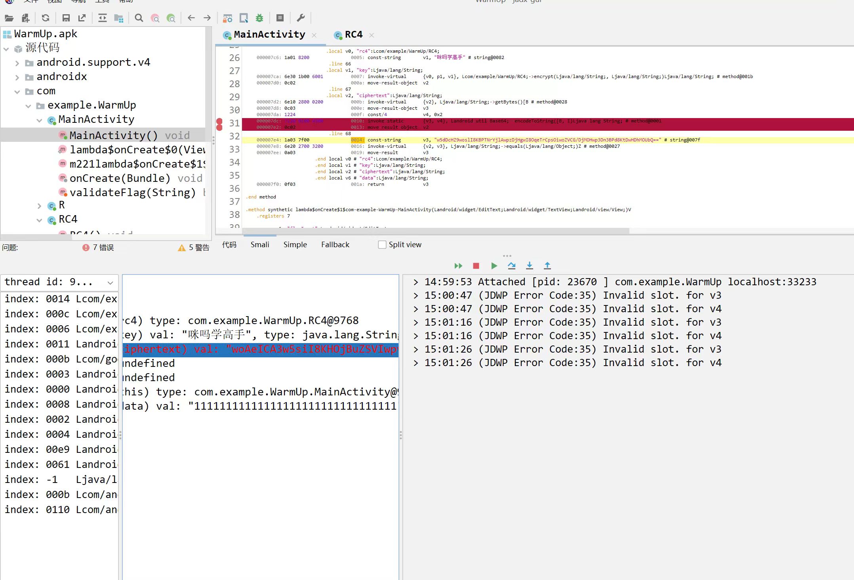Click the step over debugger icon
This screenshot has height=580, width=854.
pos(512,266)
